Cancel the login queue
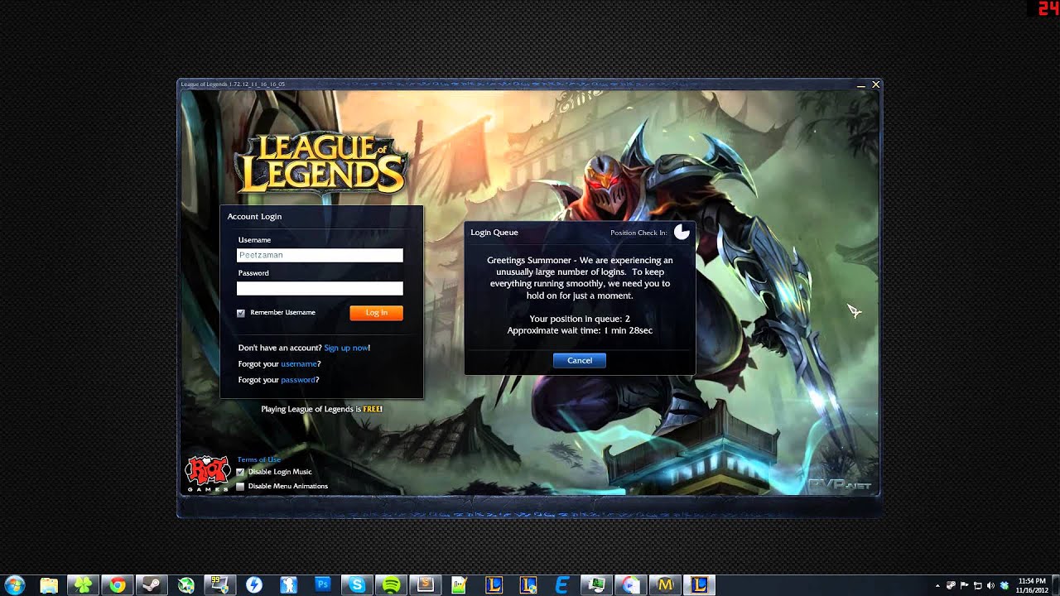 [580, 360]
